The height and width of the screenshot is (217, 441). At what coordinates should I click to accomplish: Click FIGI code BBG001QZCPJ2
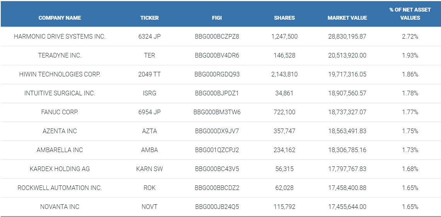pyautogui.click(x=217, y=150)
